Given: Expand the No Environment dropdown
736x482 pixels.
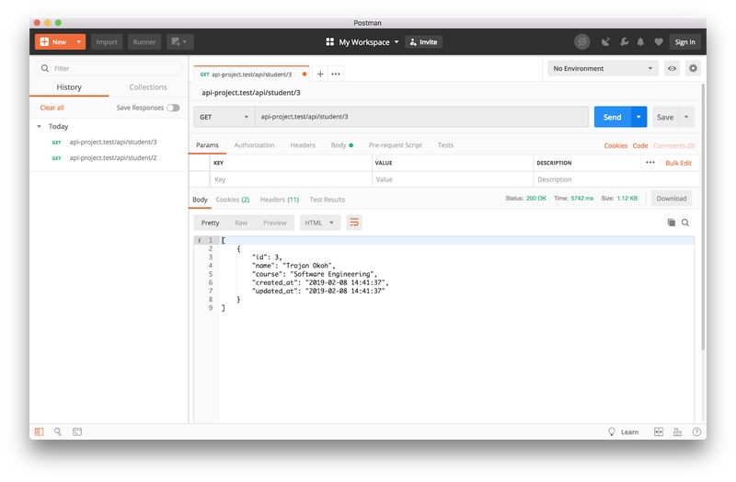Looking at the screenshot, I should click(603, 68).
